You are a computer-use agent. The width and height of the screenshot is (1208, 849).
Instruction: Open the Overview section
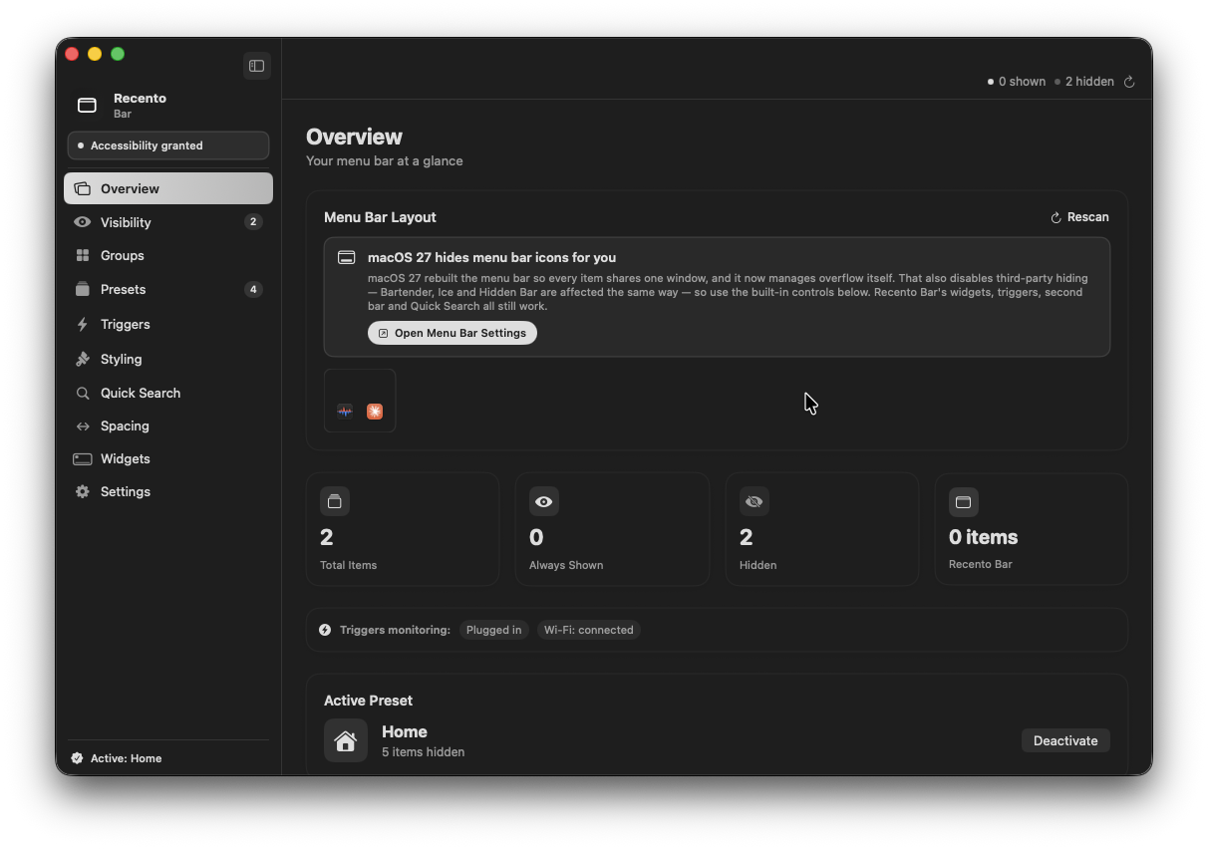point(168,188)
